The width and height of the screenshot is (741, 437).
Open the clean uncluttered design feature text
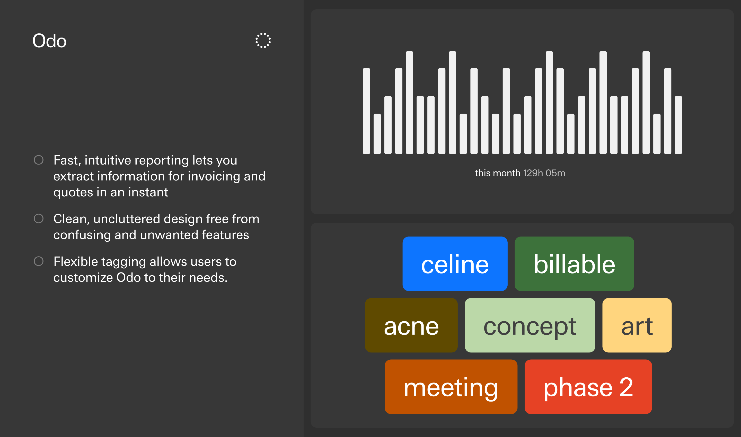click(156, 227)
